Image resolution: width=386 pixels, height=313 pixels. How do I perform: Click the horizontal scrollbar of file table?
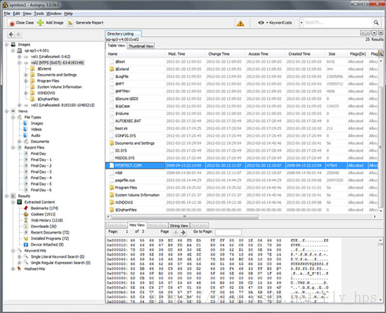(185, 217)
